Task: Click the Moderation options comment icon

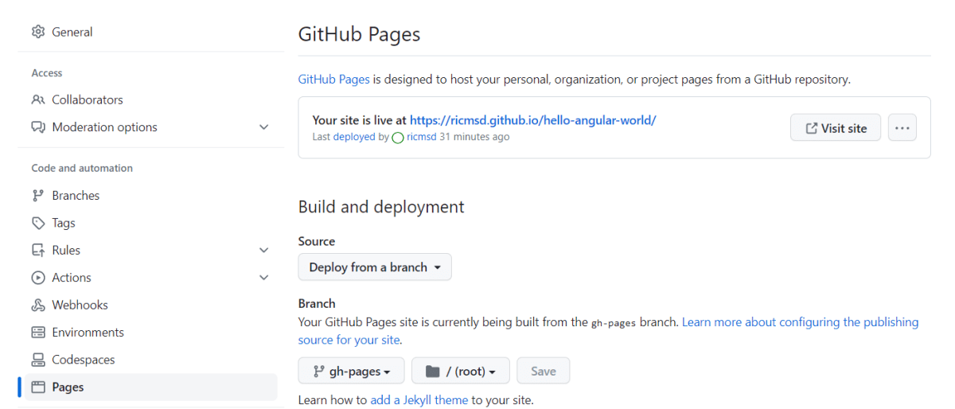Action: click(38, 127)
